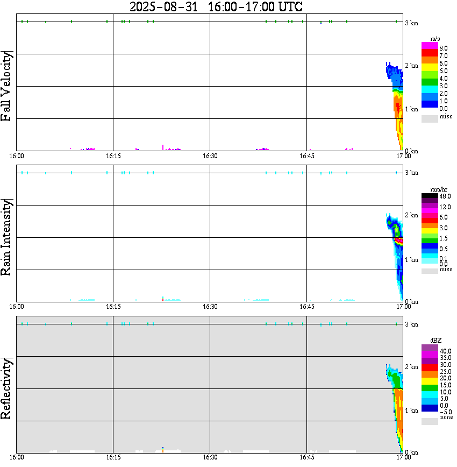
Task: Click the orange column in the Reflectivity echo
Action: click(399, 411)
